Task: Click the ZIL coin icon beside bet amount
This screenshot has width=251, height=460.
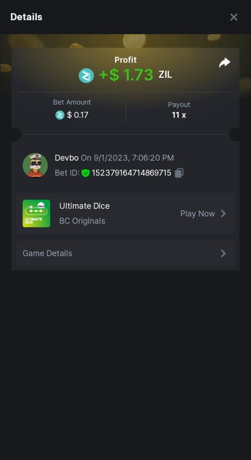Action: (60, 115)
